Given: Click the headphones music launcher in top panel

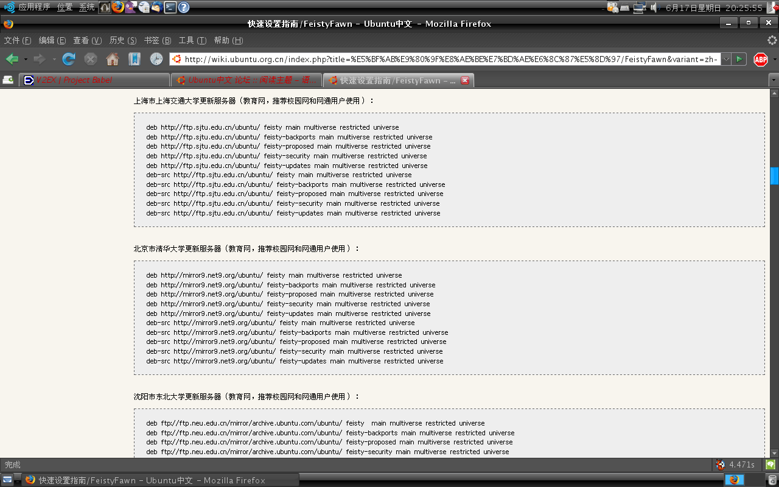Looking at the screenshot, I should click(x=105, y=7).
